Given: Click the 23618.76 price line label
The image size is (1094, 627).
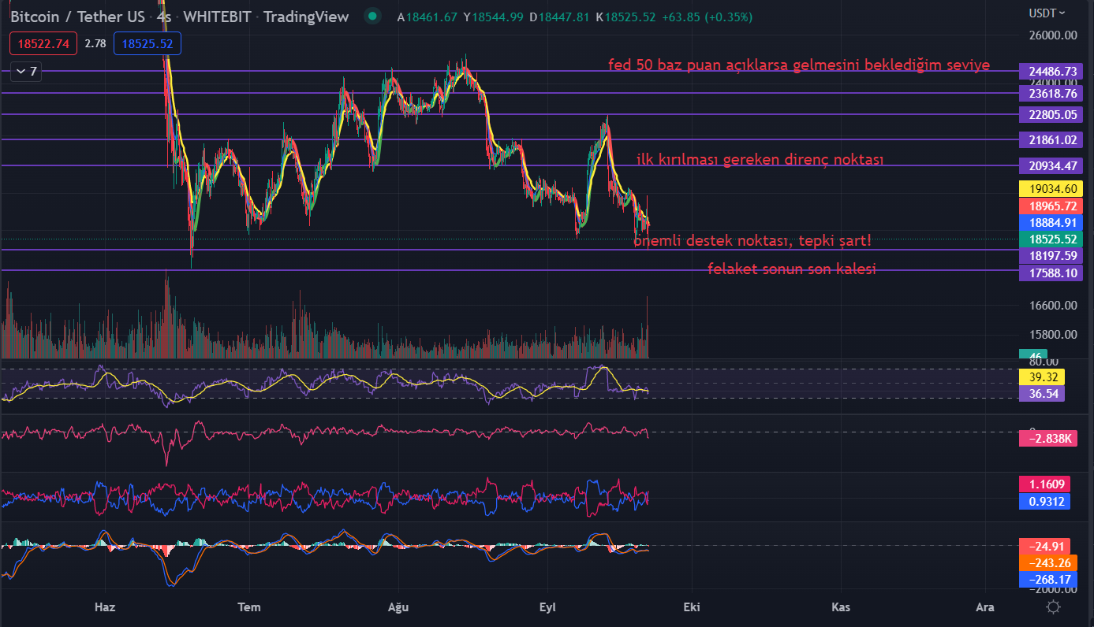Looking at the screenshot, I should point(1051,93).
